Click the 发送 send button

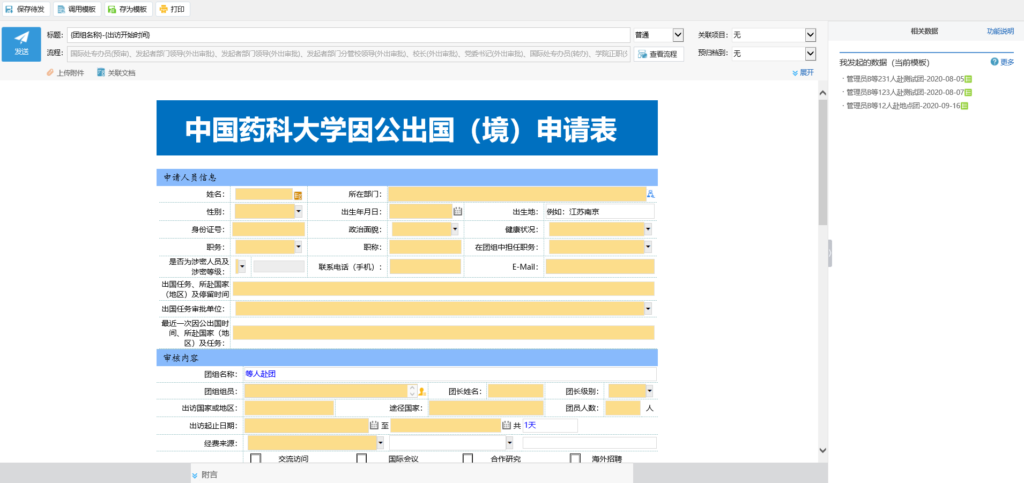(21, 44)
